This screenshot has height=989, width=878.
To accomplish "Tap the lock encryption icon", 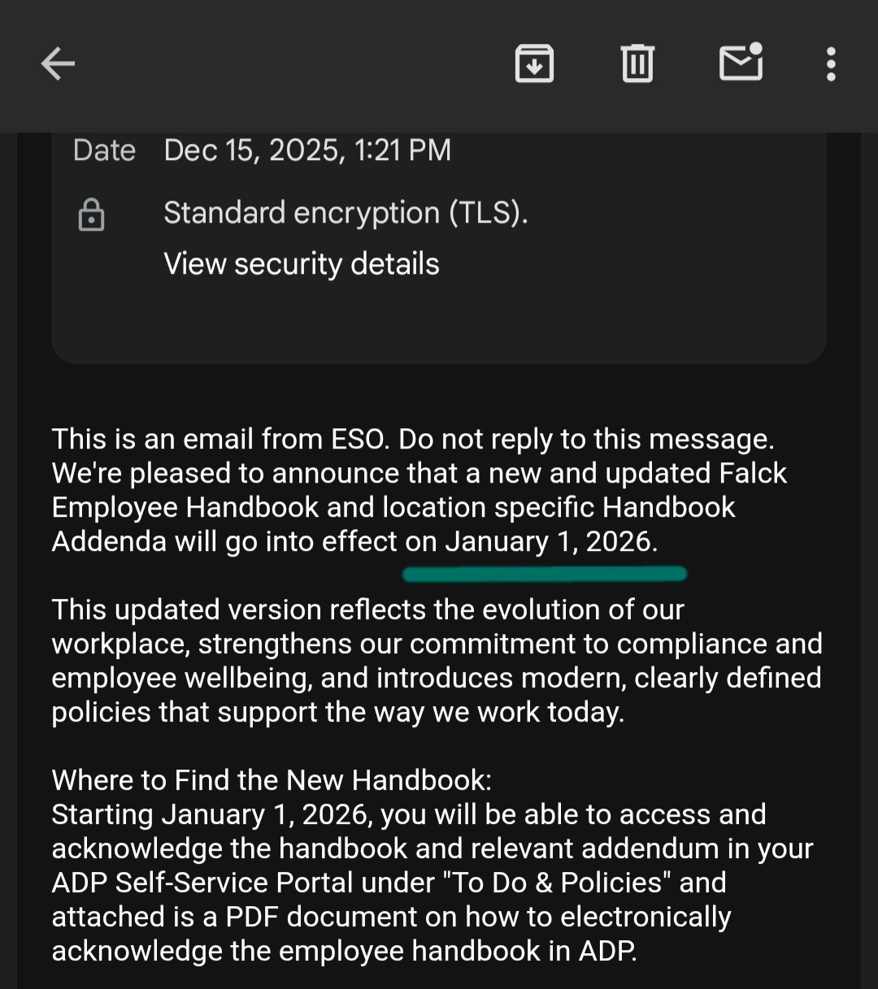I will coord(91,215).
